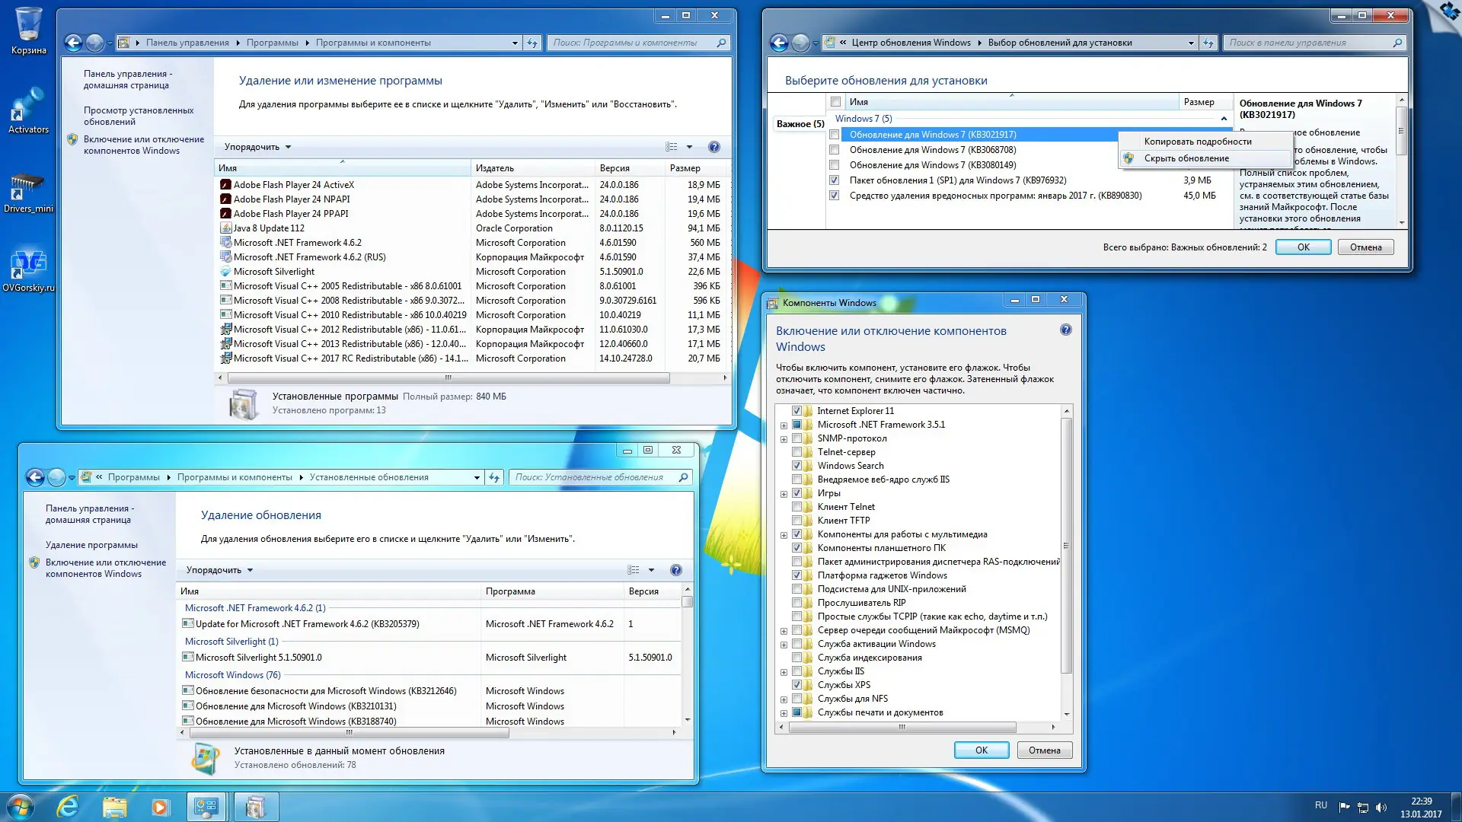
Task: Choose Копировать подробности from context menu
Action: [1197, 142]
